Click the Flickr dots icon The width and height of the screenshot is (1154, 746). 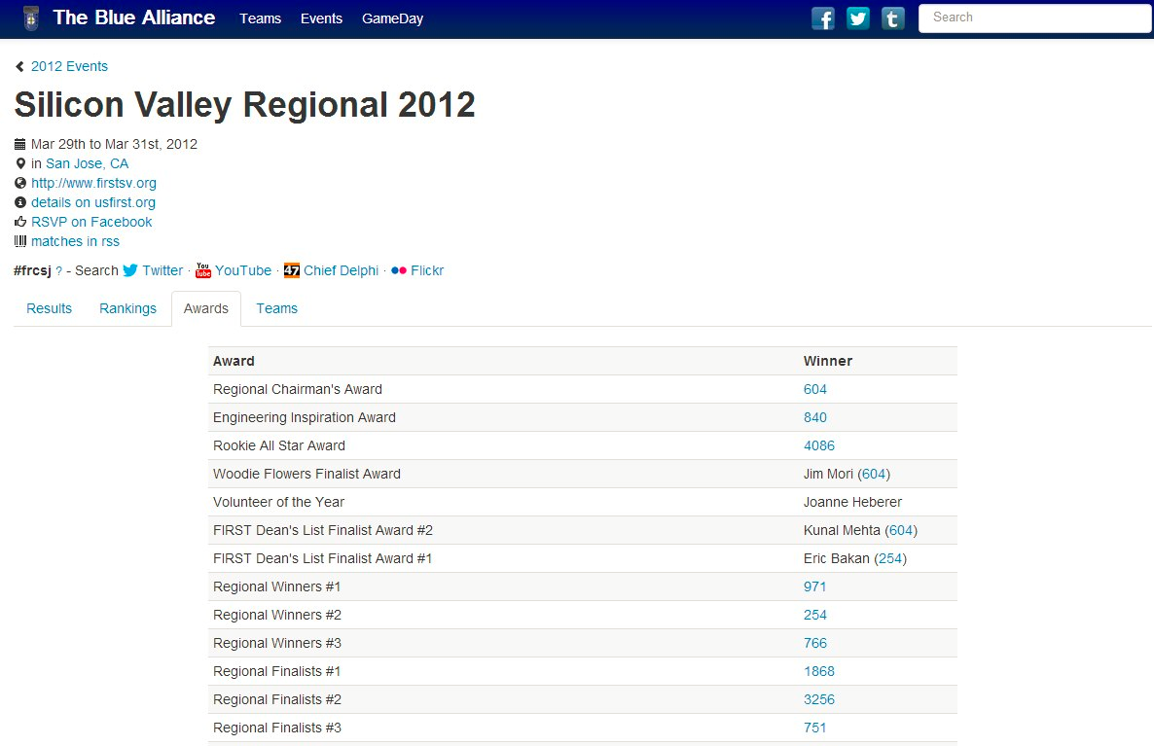[399, 270]
